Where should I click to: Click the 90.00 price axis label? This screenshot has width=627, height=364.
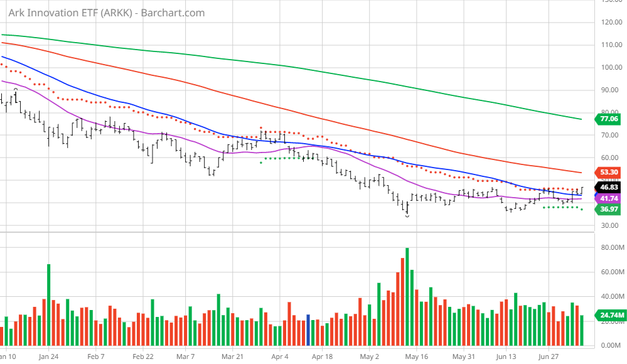click(x=611, y=90)
